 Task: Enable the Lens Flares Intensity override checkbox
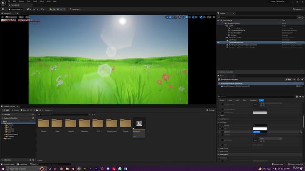click(222, 125)
